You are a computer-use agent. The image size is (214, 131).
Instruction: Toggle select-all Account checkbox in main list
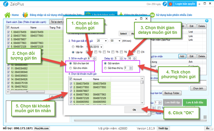click(8, 27)
